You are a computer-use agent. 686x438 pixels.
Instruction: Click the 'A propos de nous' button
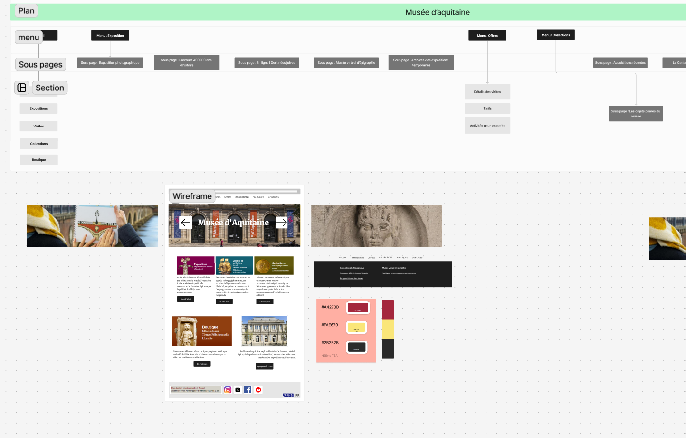click(265, 366)
